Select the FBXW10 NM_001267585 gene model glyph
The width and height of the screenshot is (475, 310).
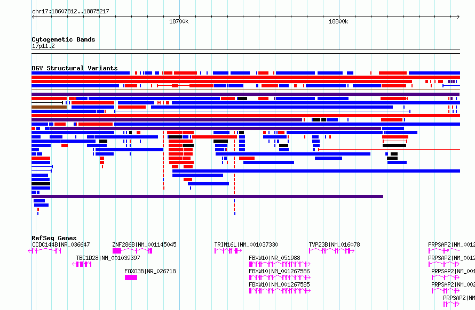click(280, 291)
